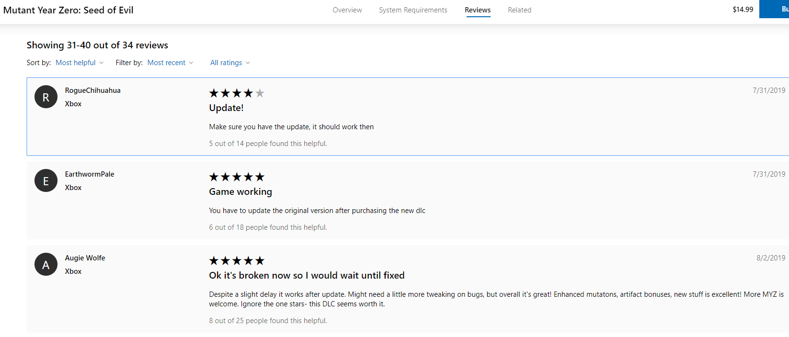Go to the Related tab
The height and width of the screenshot is (337, 789).
tap(519, 10)
